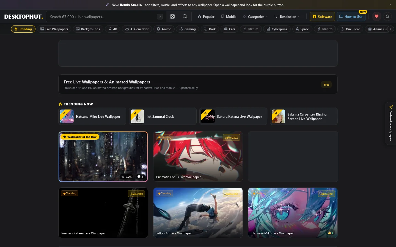Image resolution: width=396 pixels, height=247 pixels.
Task: Expand the Resolution dropdown
Action: coord(287,17)
